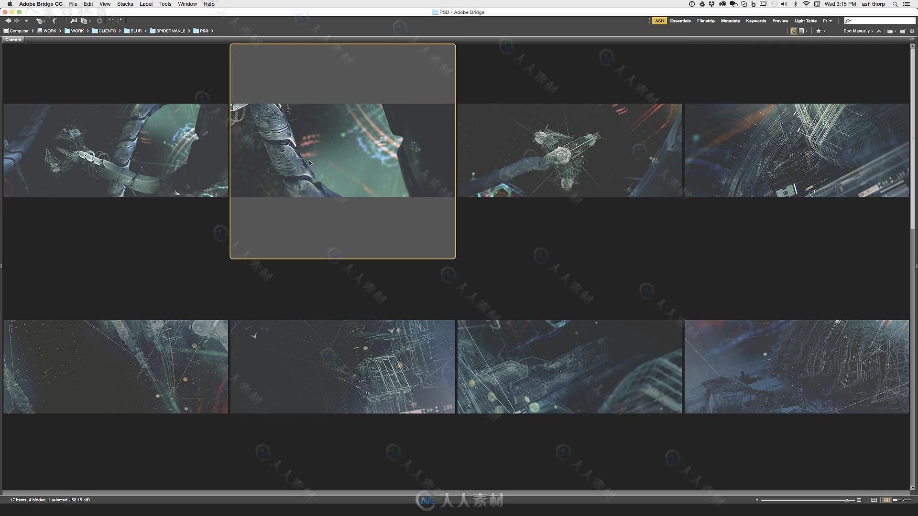Open the reveal recent files menu

coord(41,21)
